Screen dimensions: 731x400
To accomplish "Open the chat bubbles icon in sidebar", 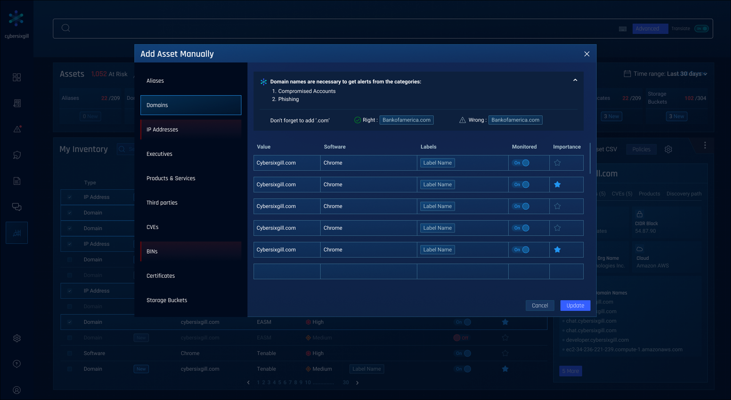I will [x=17, y=207].
